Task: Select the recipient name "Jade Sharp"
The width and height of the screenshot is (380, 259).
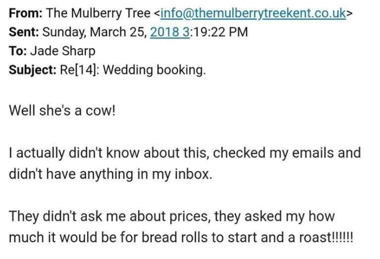Action: click(x=63, y=51)
